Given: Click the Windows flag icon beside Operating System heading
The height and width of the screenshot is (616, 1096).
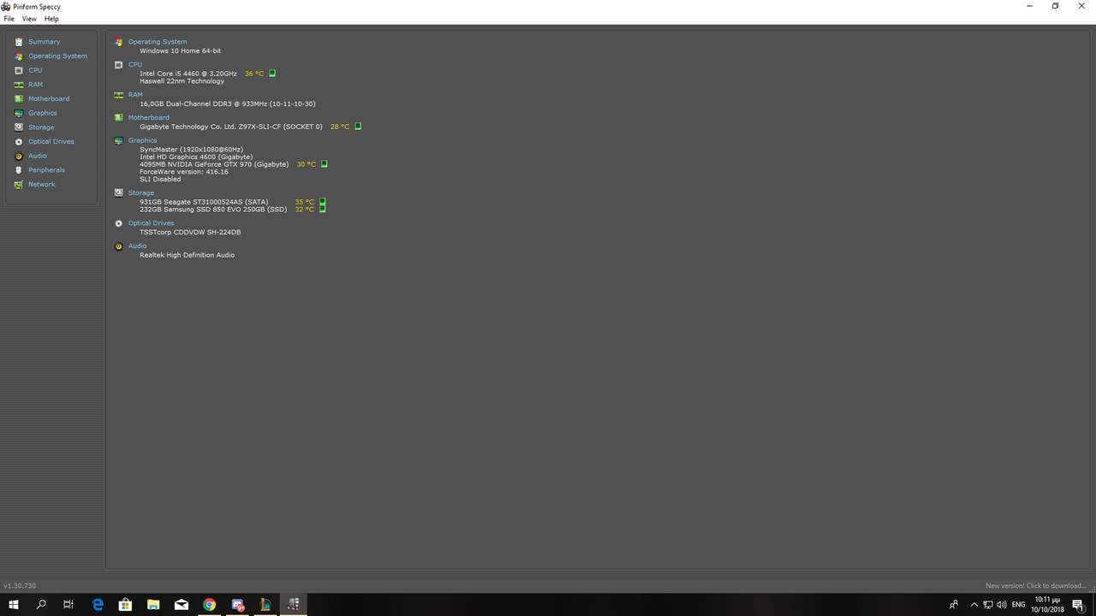Looking at the screenshot, I should coord(119,42).
